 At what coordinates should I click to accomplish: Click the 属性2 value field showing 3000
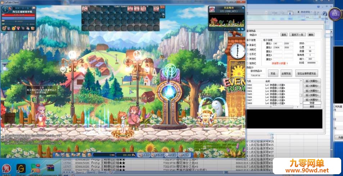click(x=289, y=47)
